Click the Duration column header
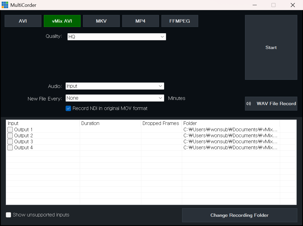The height and width of the screenshot is (226, 303). pos(110,123)
